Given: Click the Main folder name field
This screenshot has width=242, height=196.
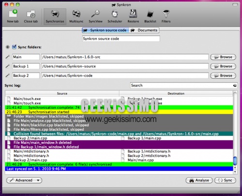Looking at the screenshot, I should point(26,57).
